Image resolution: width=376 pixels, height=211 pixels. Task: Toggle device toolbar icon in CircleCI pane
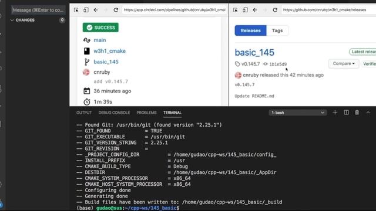point(86,10)
